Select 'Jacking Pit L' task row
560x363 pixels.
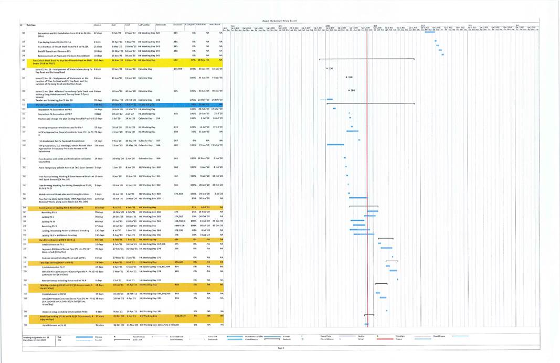[x=122, y=217]
